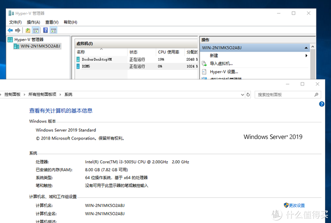
Task: Open the 帮助(H) menu
Action: click(70, 22)
